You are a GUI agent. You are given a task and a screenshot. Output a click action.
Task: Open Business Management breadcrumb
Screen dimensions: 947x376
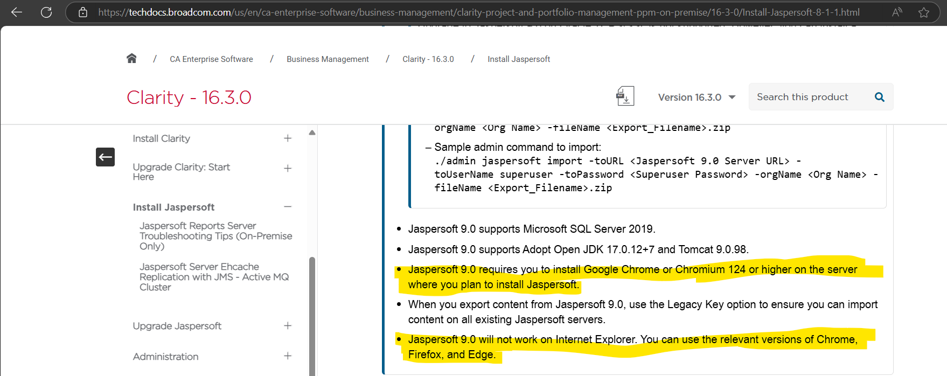click(328, 59)
